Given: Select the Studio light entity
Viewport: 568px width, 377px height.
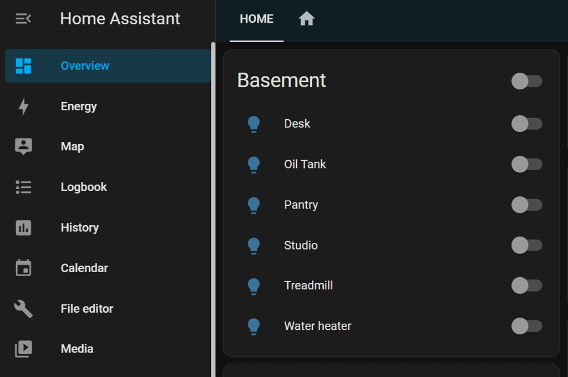Looking at the screenshot, I should point(301,245).
